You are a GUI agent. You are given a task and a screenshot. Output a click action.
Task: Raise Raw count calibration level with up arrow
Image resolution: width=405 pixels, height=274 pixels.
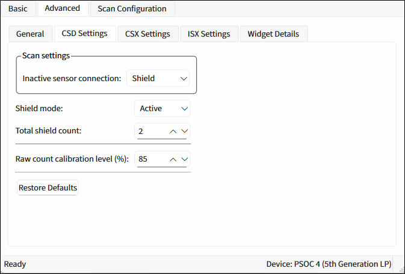(x=173, y=159)
